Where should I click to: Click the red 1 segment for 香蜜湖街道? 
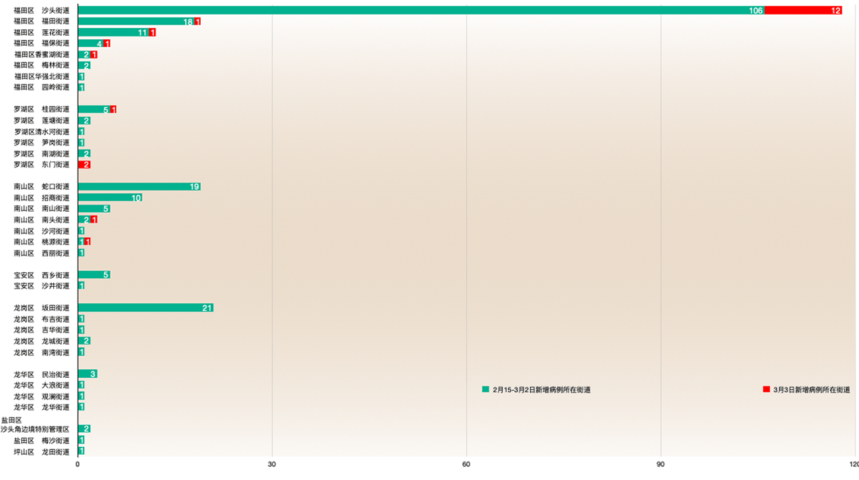[94, 54]
